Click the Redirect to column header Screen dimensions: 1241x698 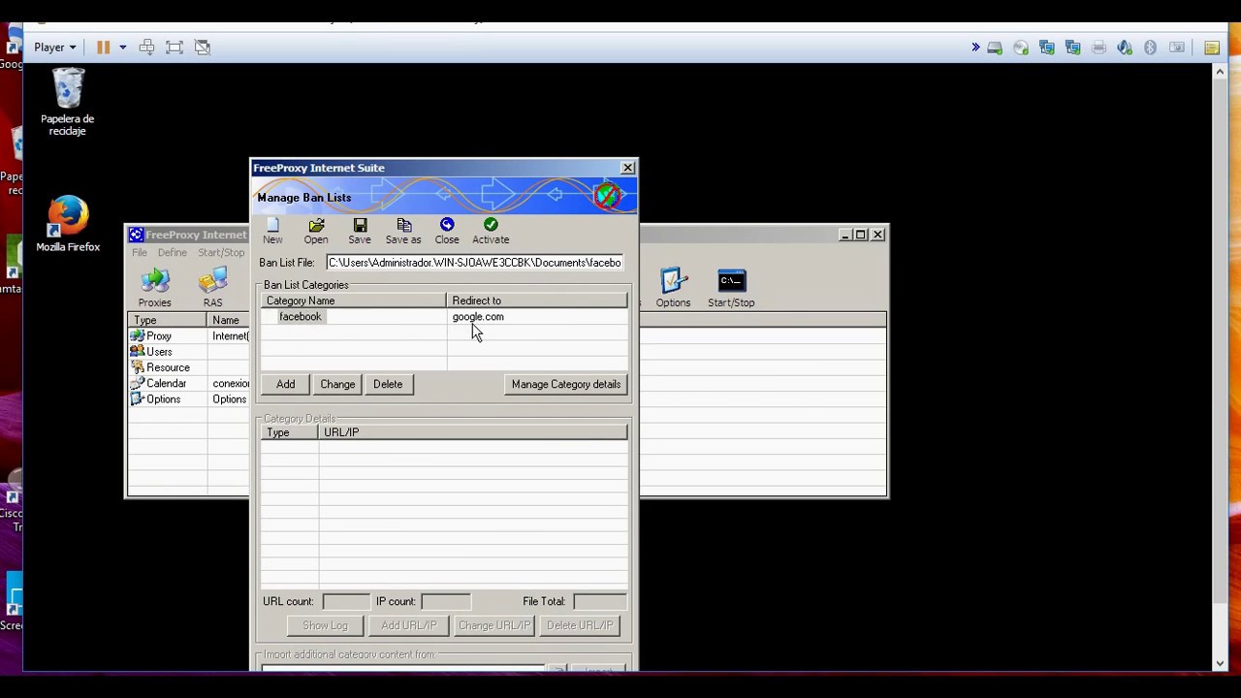[537, 301]
